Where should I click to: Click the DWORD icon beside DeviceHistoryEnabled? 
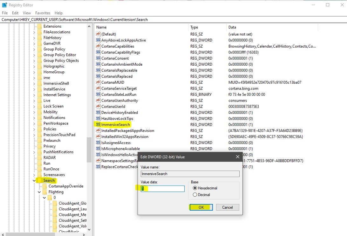click(x=98, y=112)
